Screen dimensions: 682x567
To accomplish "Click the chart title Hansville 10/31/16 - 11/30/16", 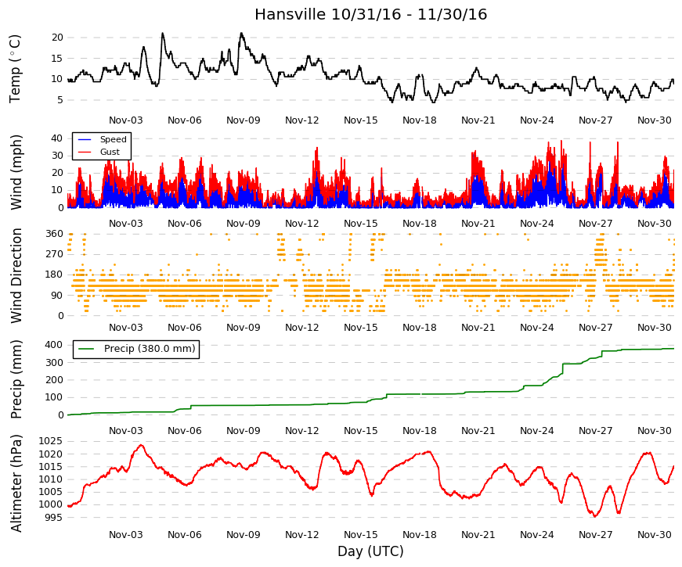I will coord(370,14).
